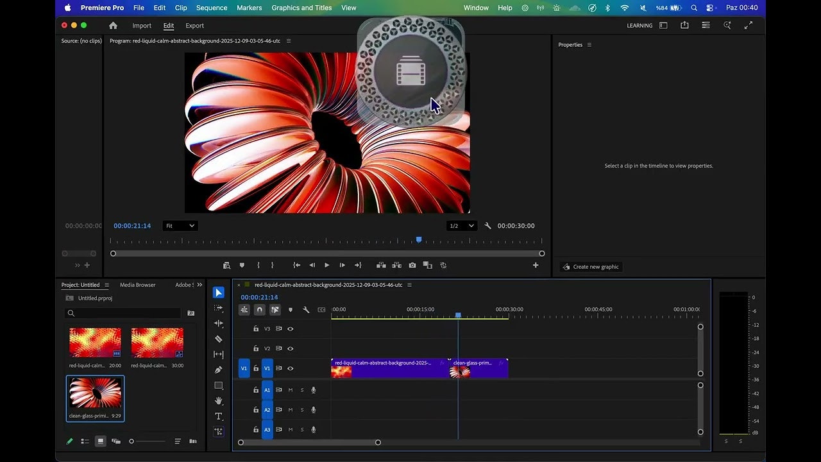
Task: Open the timeline wrench display settings
Action: (306, 309)
